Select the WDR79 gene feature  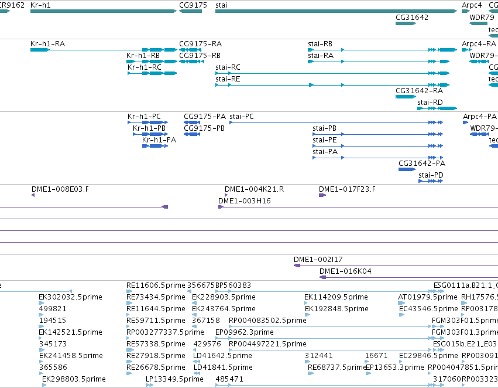478,23
